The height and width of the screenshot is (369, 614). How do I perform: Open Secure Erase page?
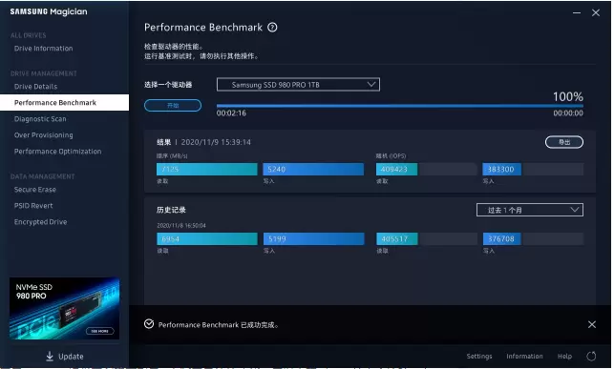pyautogui.click(x=34, y=190)
